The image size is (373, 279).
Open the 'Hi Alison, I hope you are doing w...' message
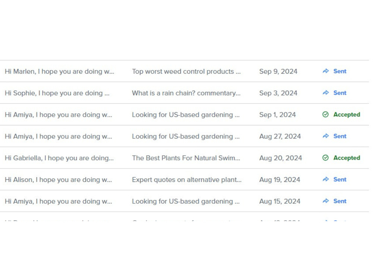(58, 180)
